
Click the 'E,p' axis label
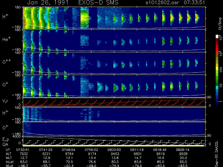click(6, 140)
